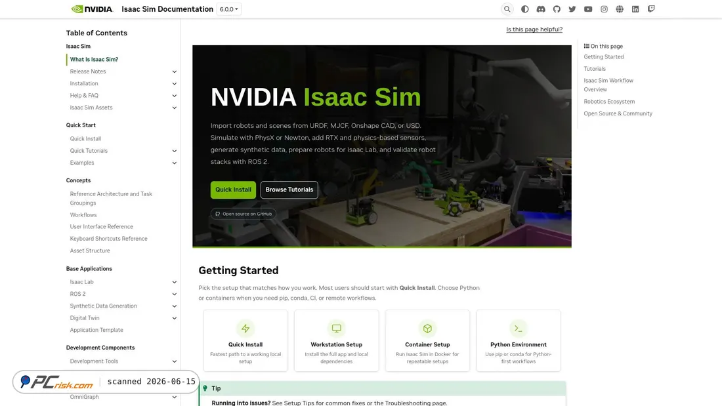This screenshot has width=722, height=406.
Task: Jump to Isaac Sim Workflow Overview
Action: [608, 85]
